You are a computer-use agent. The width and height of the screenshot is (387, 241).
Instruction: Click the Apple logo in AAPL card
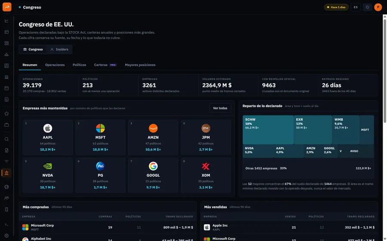tap(48, 128)
